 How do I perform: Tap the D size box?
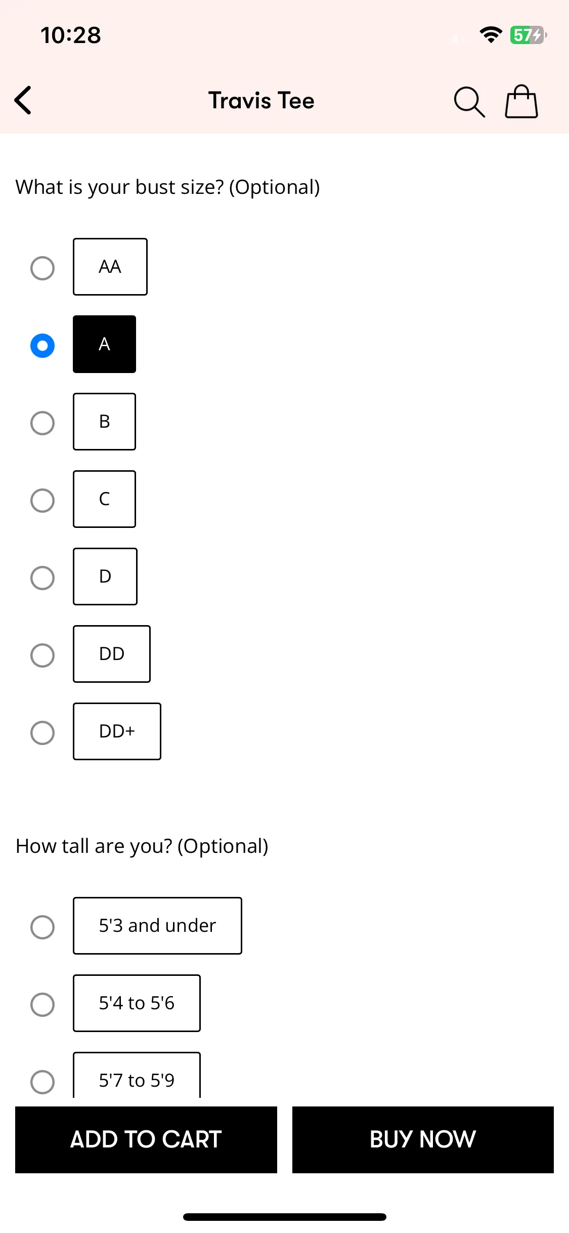point(105,577)
